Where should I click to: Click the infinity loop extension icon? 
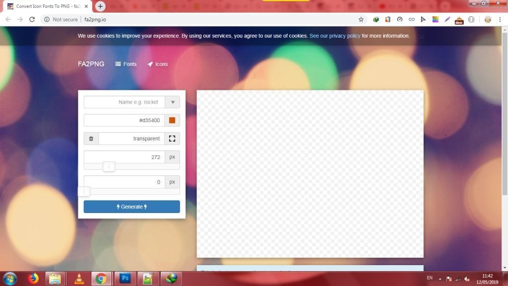click(411, 19)
